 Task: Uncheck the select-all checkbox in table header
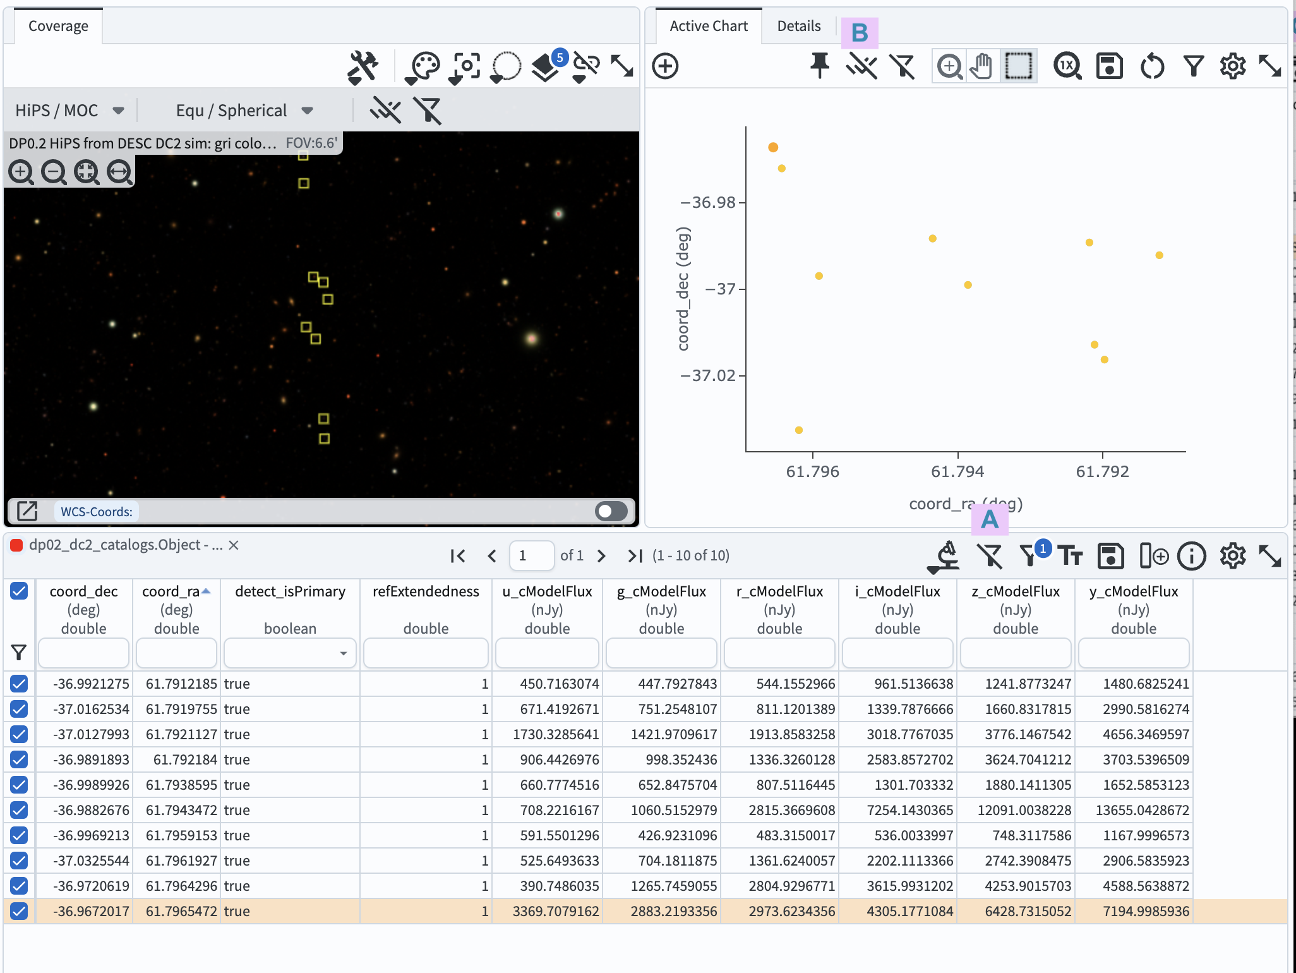pyautogui.click(x=19, y=592)
